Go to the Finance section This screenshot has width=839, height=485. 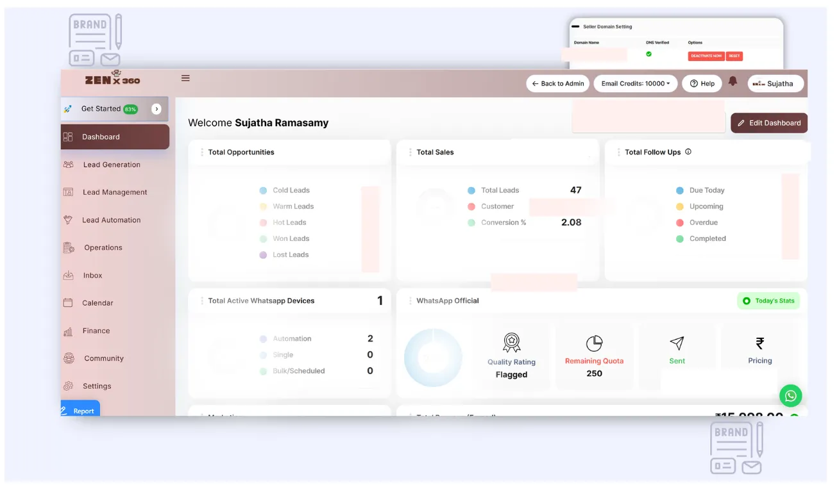[96, 331]
